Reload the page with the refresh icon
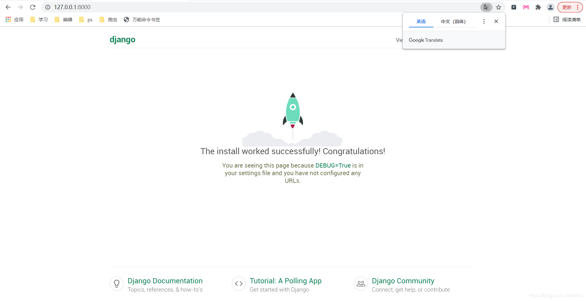Image resolution: width=586 pixels, height=301 pixels. [33, 7]
